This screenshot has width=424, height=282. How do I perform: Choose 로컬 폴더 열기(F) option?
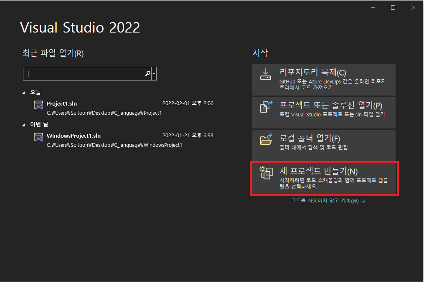324,145
